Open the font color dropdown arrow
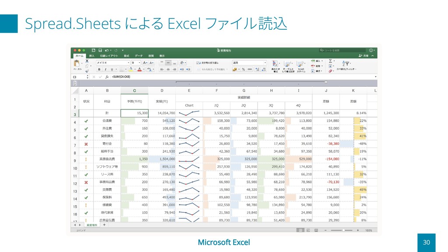448x252 pixels. 143,70
